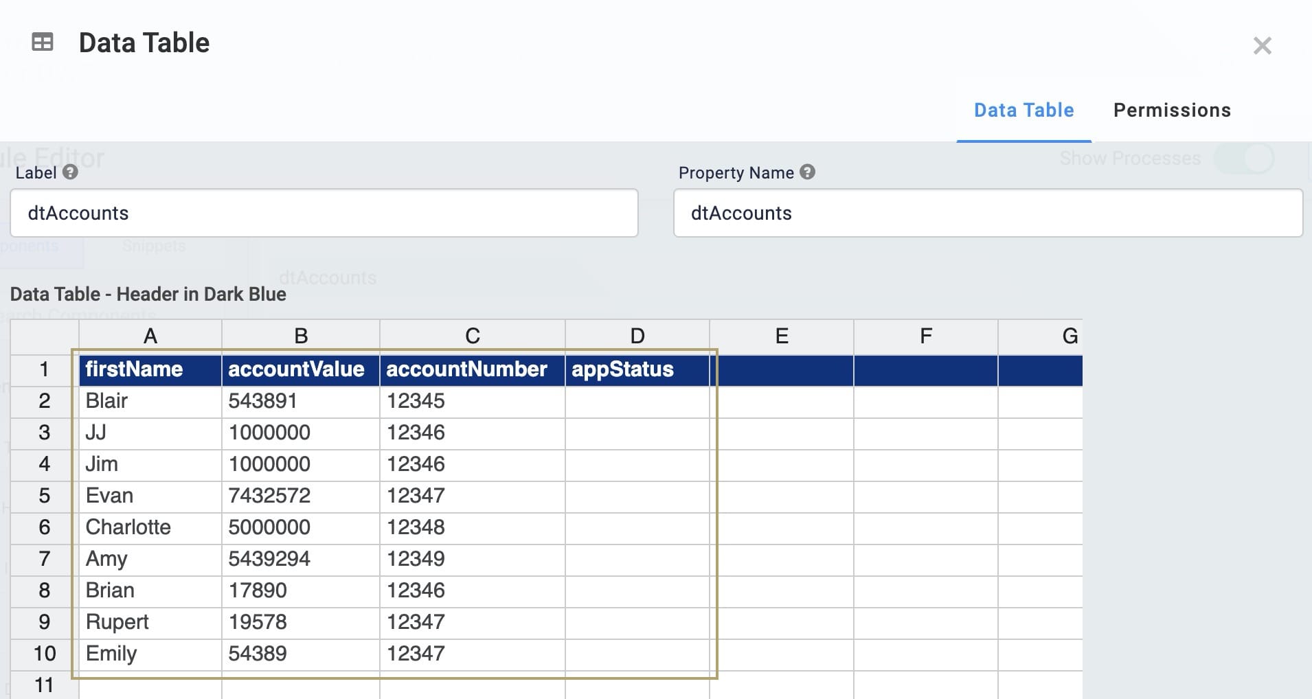1312x699 pixels.
Task: Click the accountValue cell 19578
Action: click(x=301, y=623)
